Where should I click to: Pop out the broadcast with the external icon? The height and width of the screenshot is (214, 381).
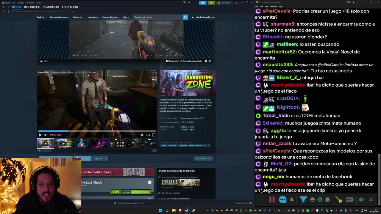pyautogui.click(x=210, y=61)
